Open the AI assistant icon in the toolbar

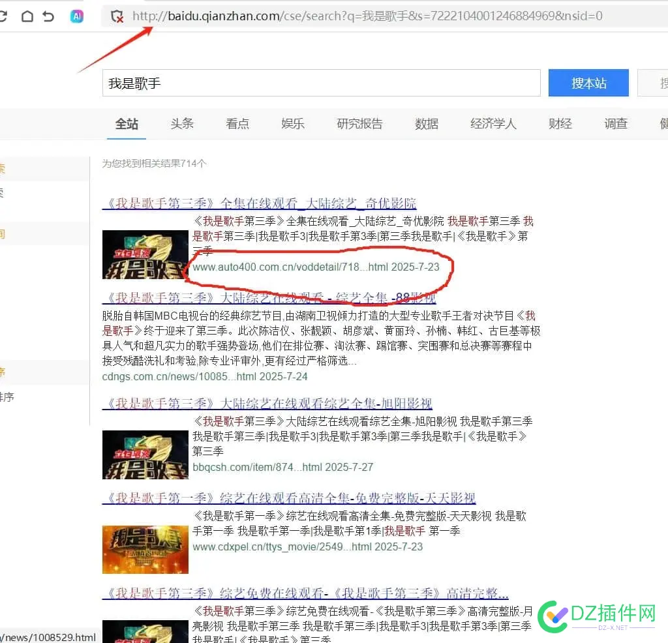coord(76,16)
